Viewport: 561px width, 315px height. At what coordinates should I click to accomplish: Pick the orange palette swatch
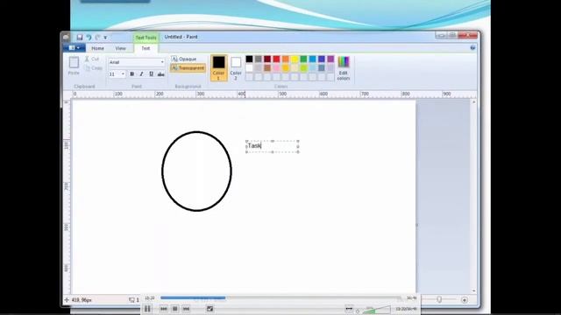(x=286, y=59)
